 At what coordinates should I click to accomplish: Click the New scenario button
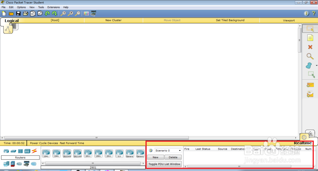(156, 157)
